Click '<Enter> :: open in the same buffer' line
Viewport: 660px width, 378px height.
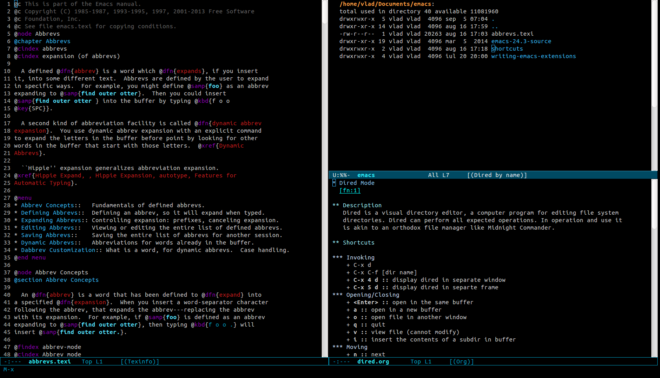coord(410,302)
